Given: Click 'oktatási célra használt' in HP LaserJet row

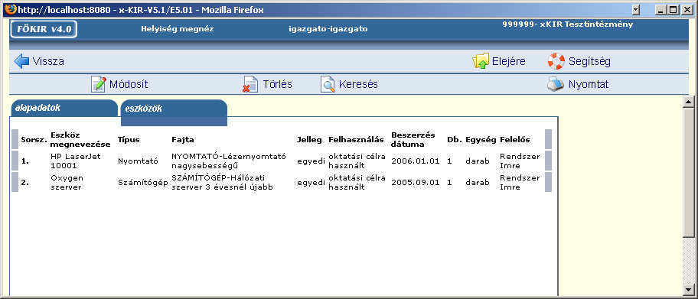Looking at the screenshot, I should pos(357,161).
